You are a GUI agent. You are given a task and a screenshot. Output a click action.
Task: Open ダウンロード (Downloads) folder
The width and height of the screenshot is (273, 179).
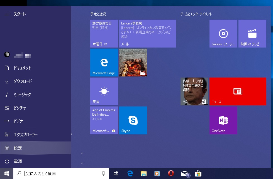(36, 81)
